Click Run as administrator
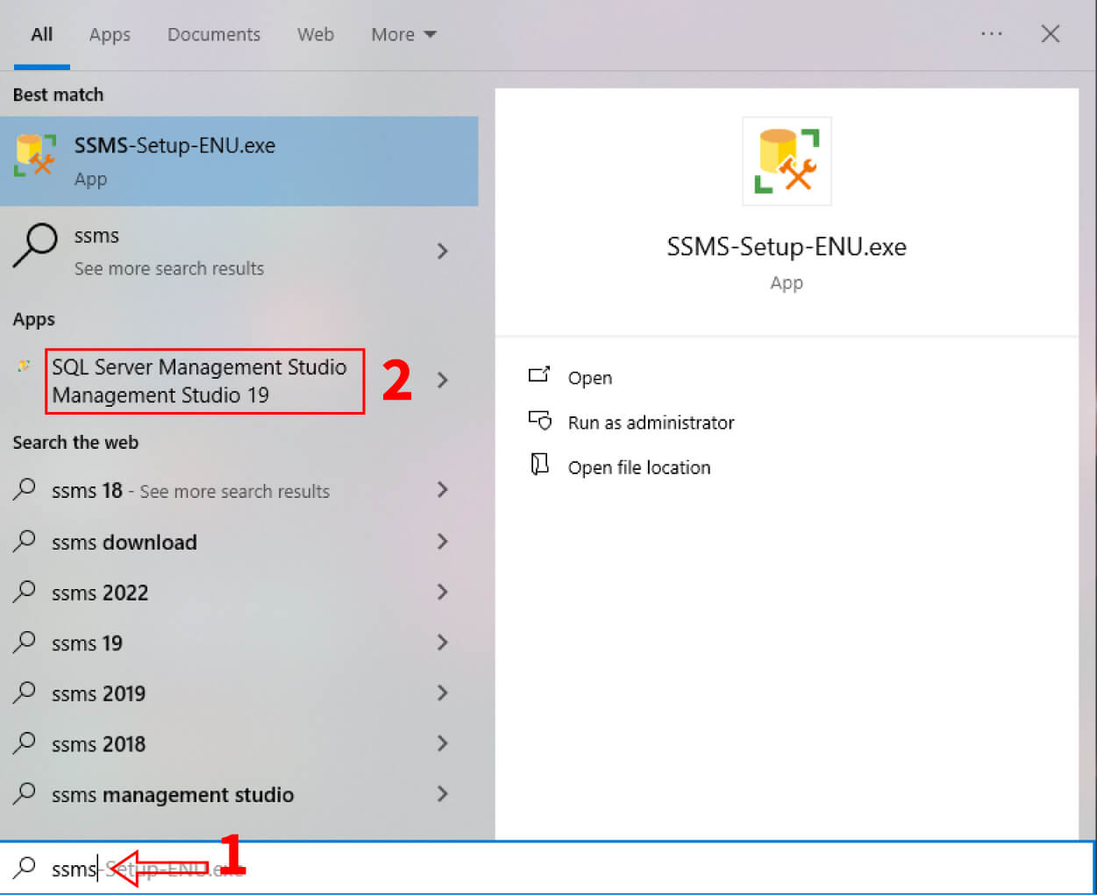Screen dimensions: 1097x895 [651, 422]
